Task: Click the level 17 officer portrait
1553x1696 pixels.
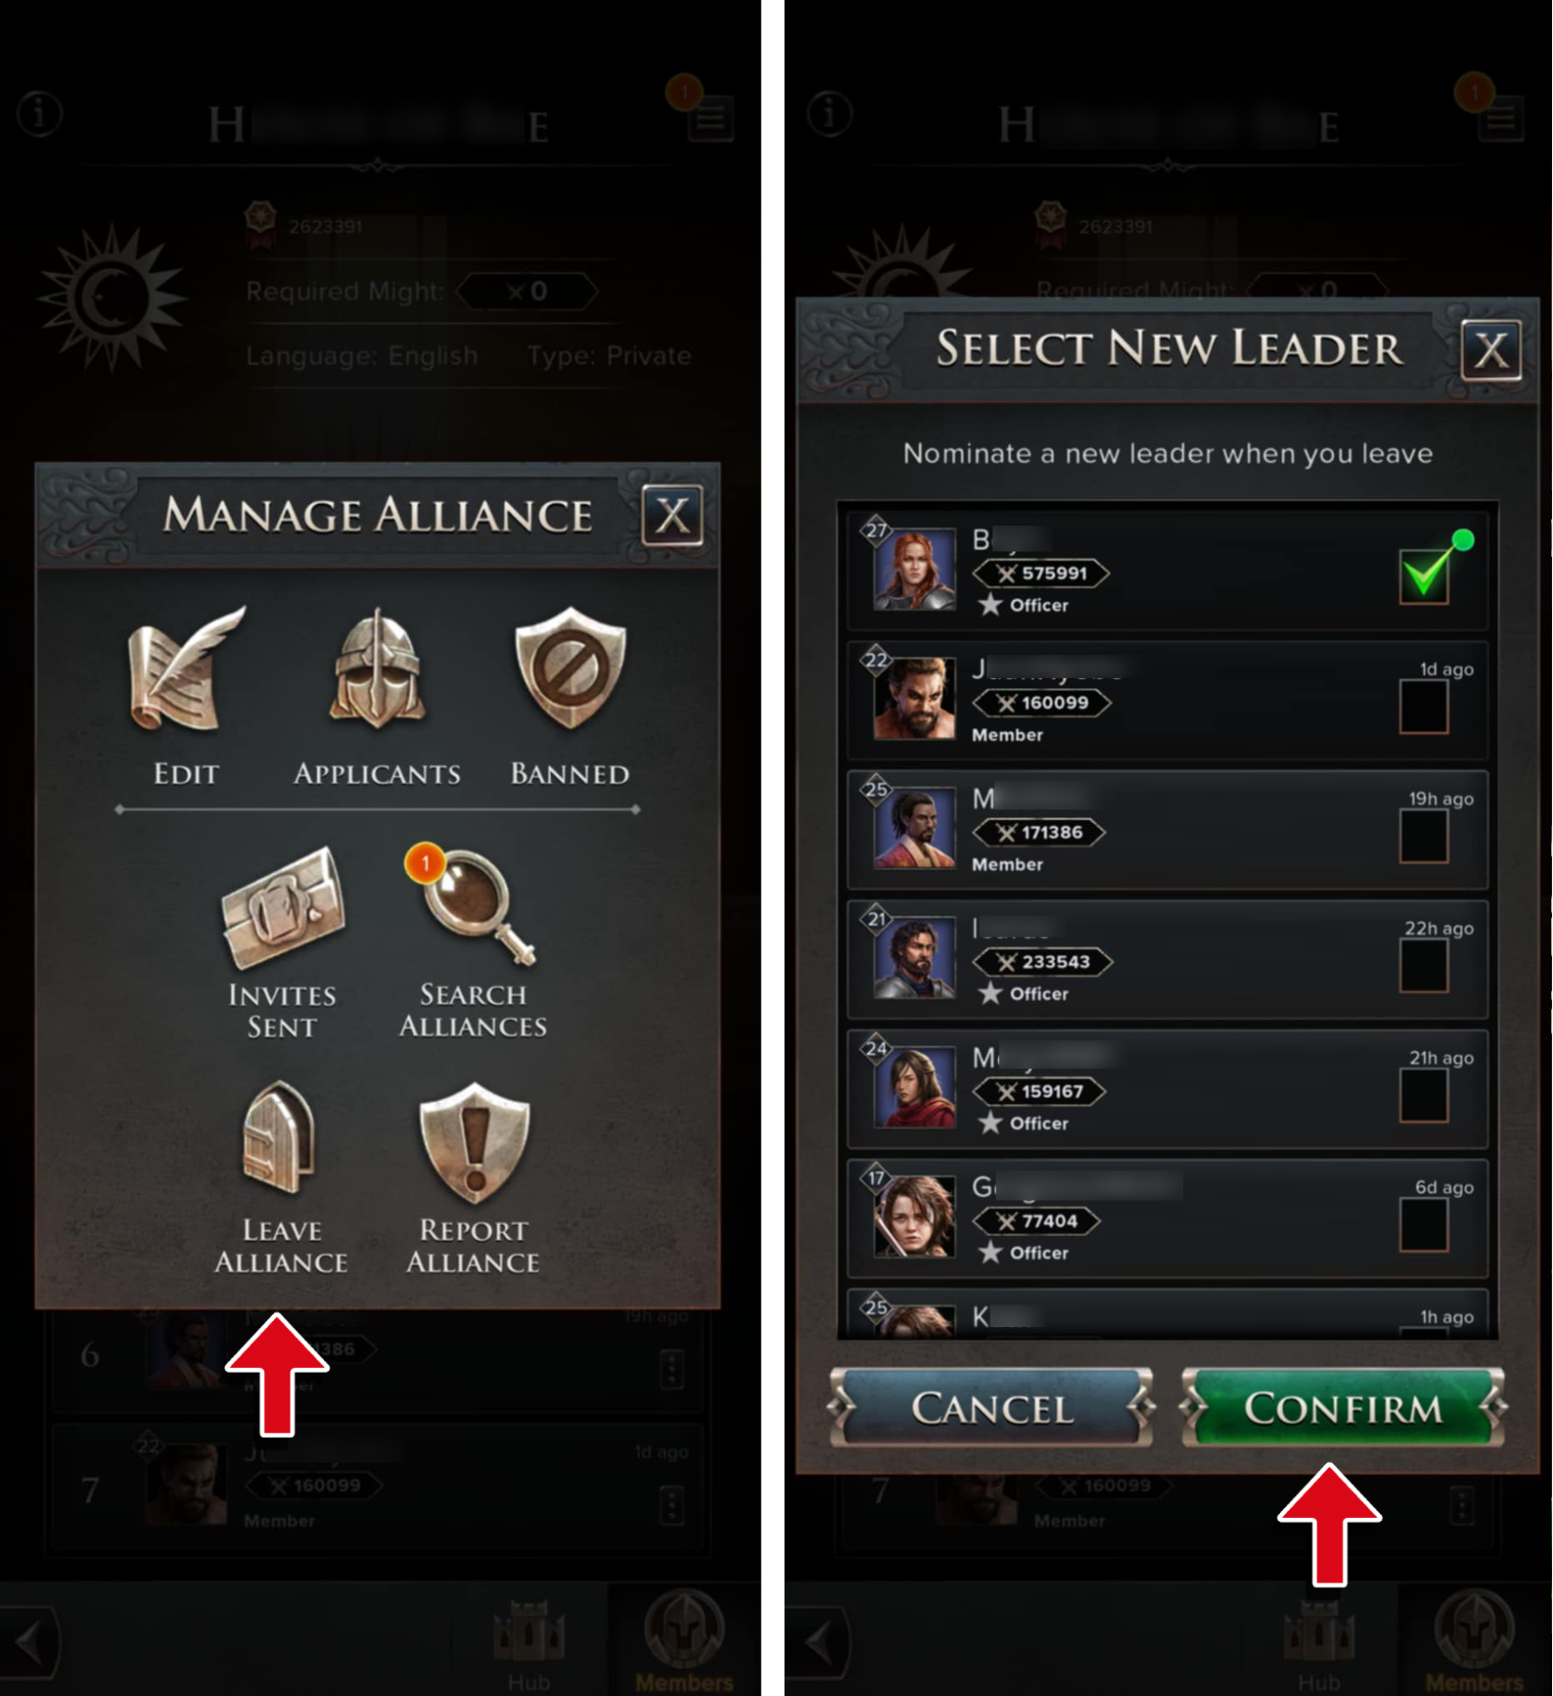Action: point(913,1217)
